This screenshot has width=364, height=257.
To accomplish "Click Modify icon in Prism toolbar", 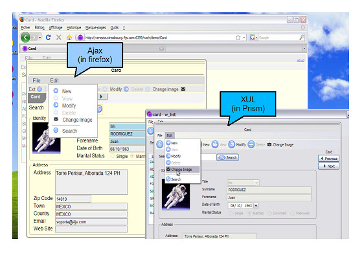I will pyautogui.click(x=232, y=144).
